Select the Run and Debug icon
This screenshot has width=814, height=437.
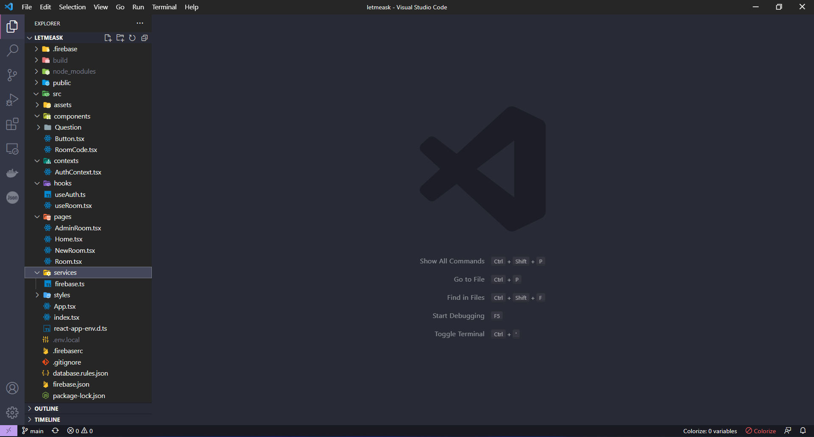coord(12,99)
